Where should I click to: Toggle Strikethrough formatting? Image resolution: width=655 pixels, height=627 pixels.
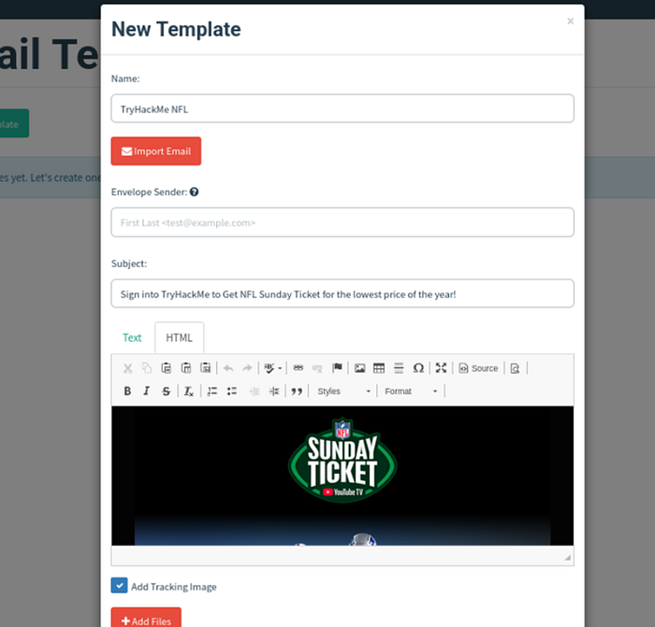pos(167,392)
